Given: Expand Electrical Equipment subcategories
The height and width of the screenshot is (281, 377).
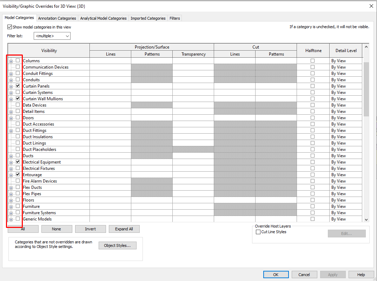Looking at the screenshot, I should click(x=11, y=162).
